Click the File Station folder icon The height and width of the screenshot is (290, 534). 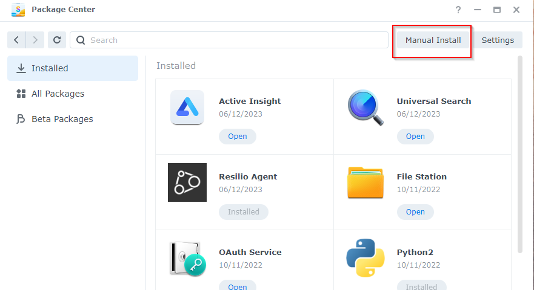[x=365, y=183]
